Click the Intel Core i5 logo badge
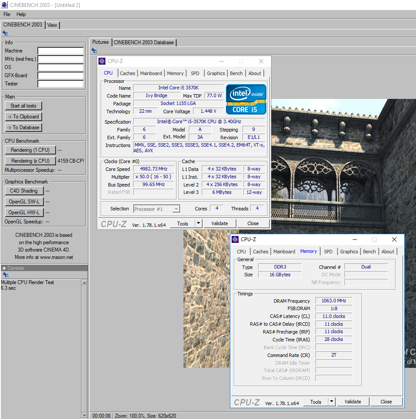The width and height of the screenshot is (416, 419). coord(246,99)
